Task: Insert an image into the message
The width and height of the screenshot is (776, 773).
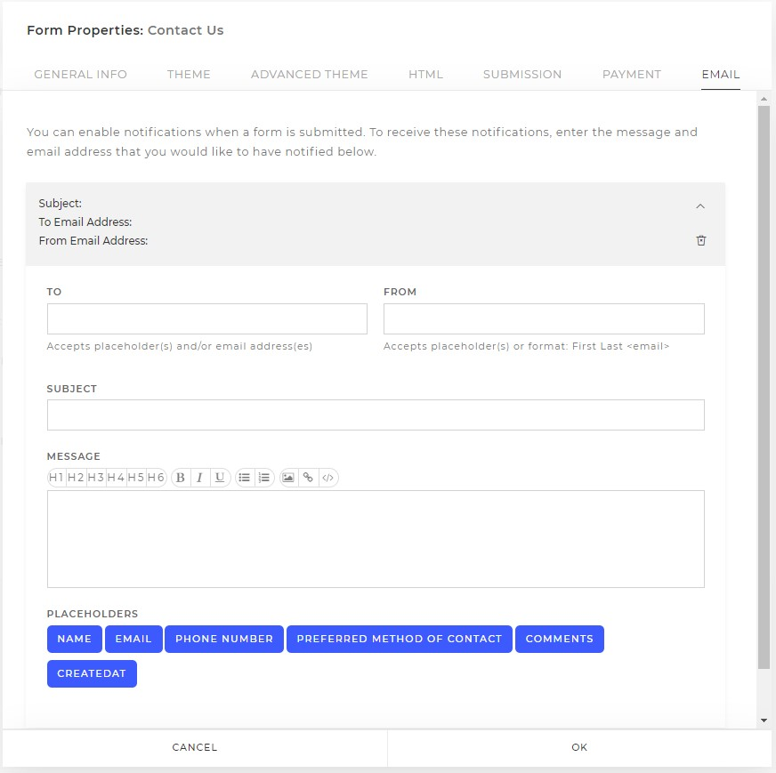Action: pos(288,478)
